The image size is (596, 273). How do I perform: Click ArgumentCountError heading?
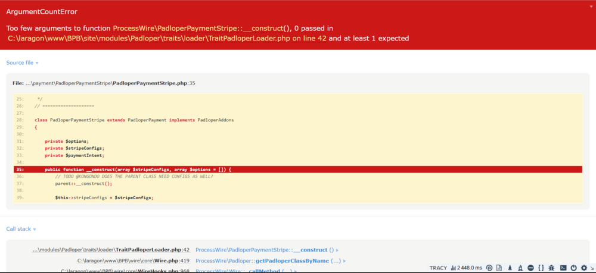[42, 12]
